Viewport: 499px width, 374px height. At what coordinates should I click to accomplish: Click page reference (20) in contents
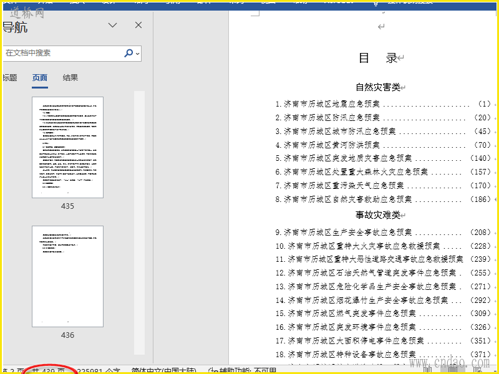tap(483, 118)
